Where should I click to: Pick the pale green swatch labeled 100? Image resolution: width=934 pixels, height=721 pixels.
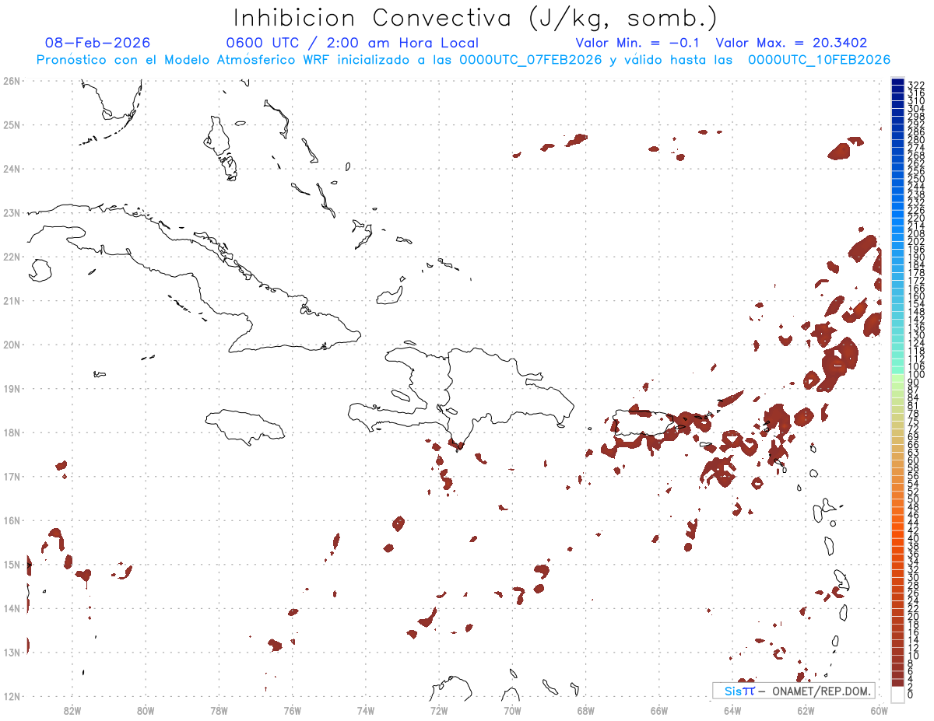pyautogui.click(x=897, y=377)
